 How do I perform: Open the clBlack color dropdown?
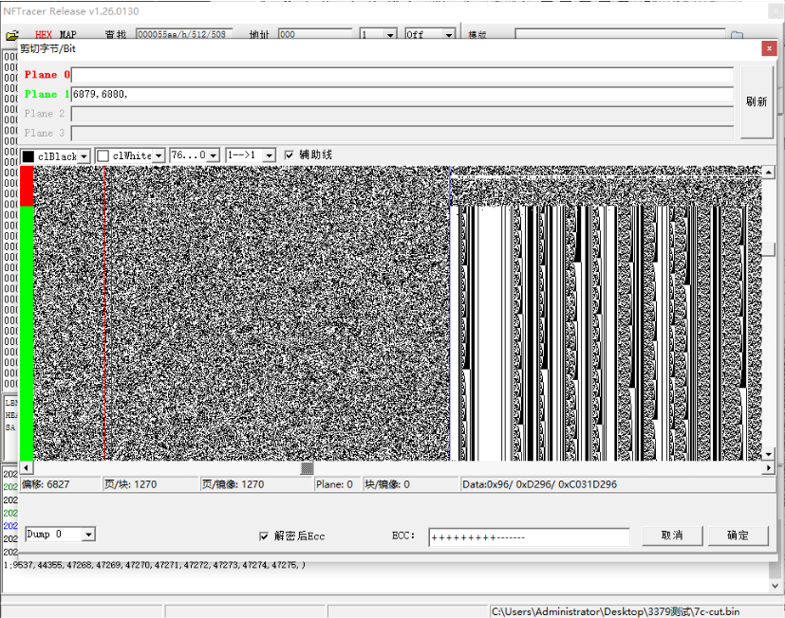(x=84, y=156)
